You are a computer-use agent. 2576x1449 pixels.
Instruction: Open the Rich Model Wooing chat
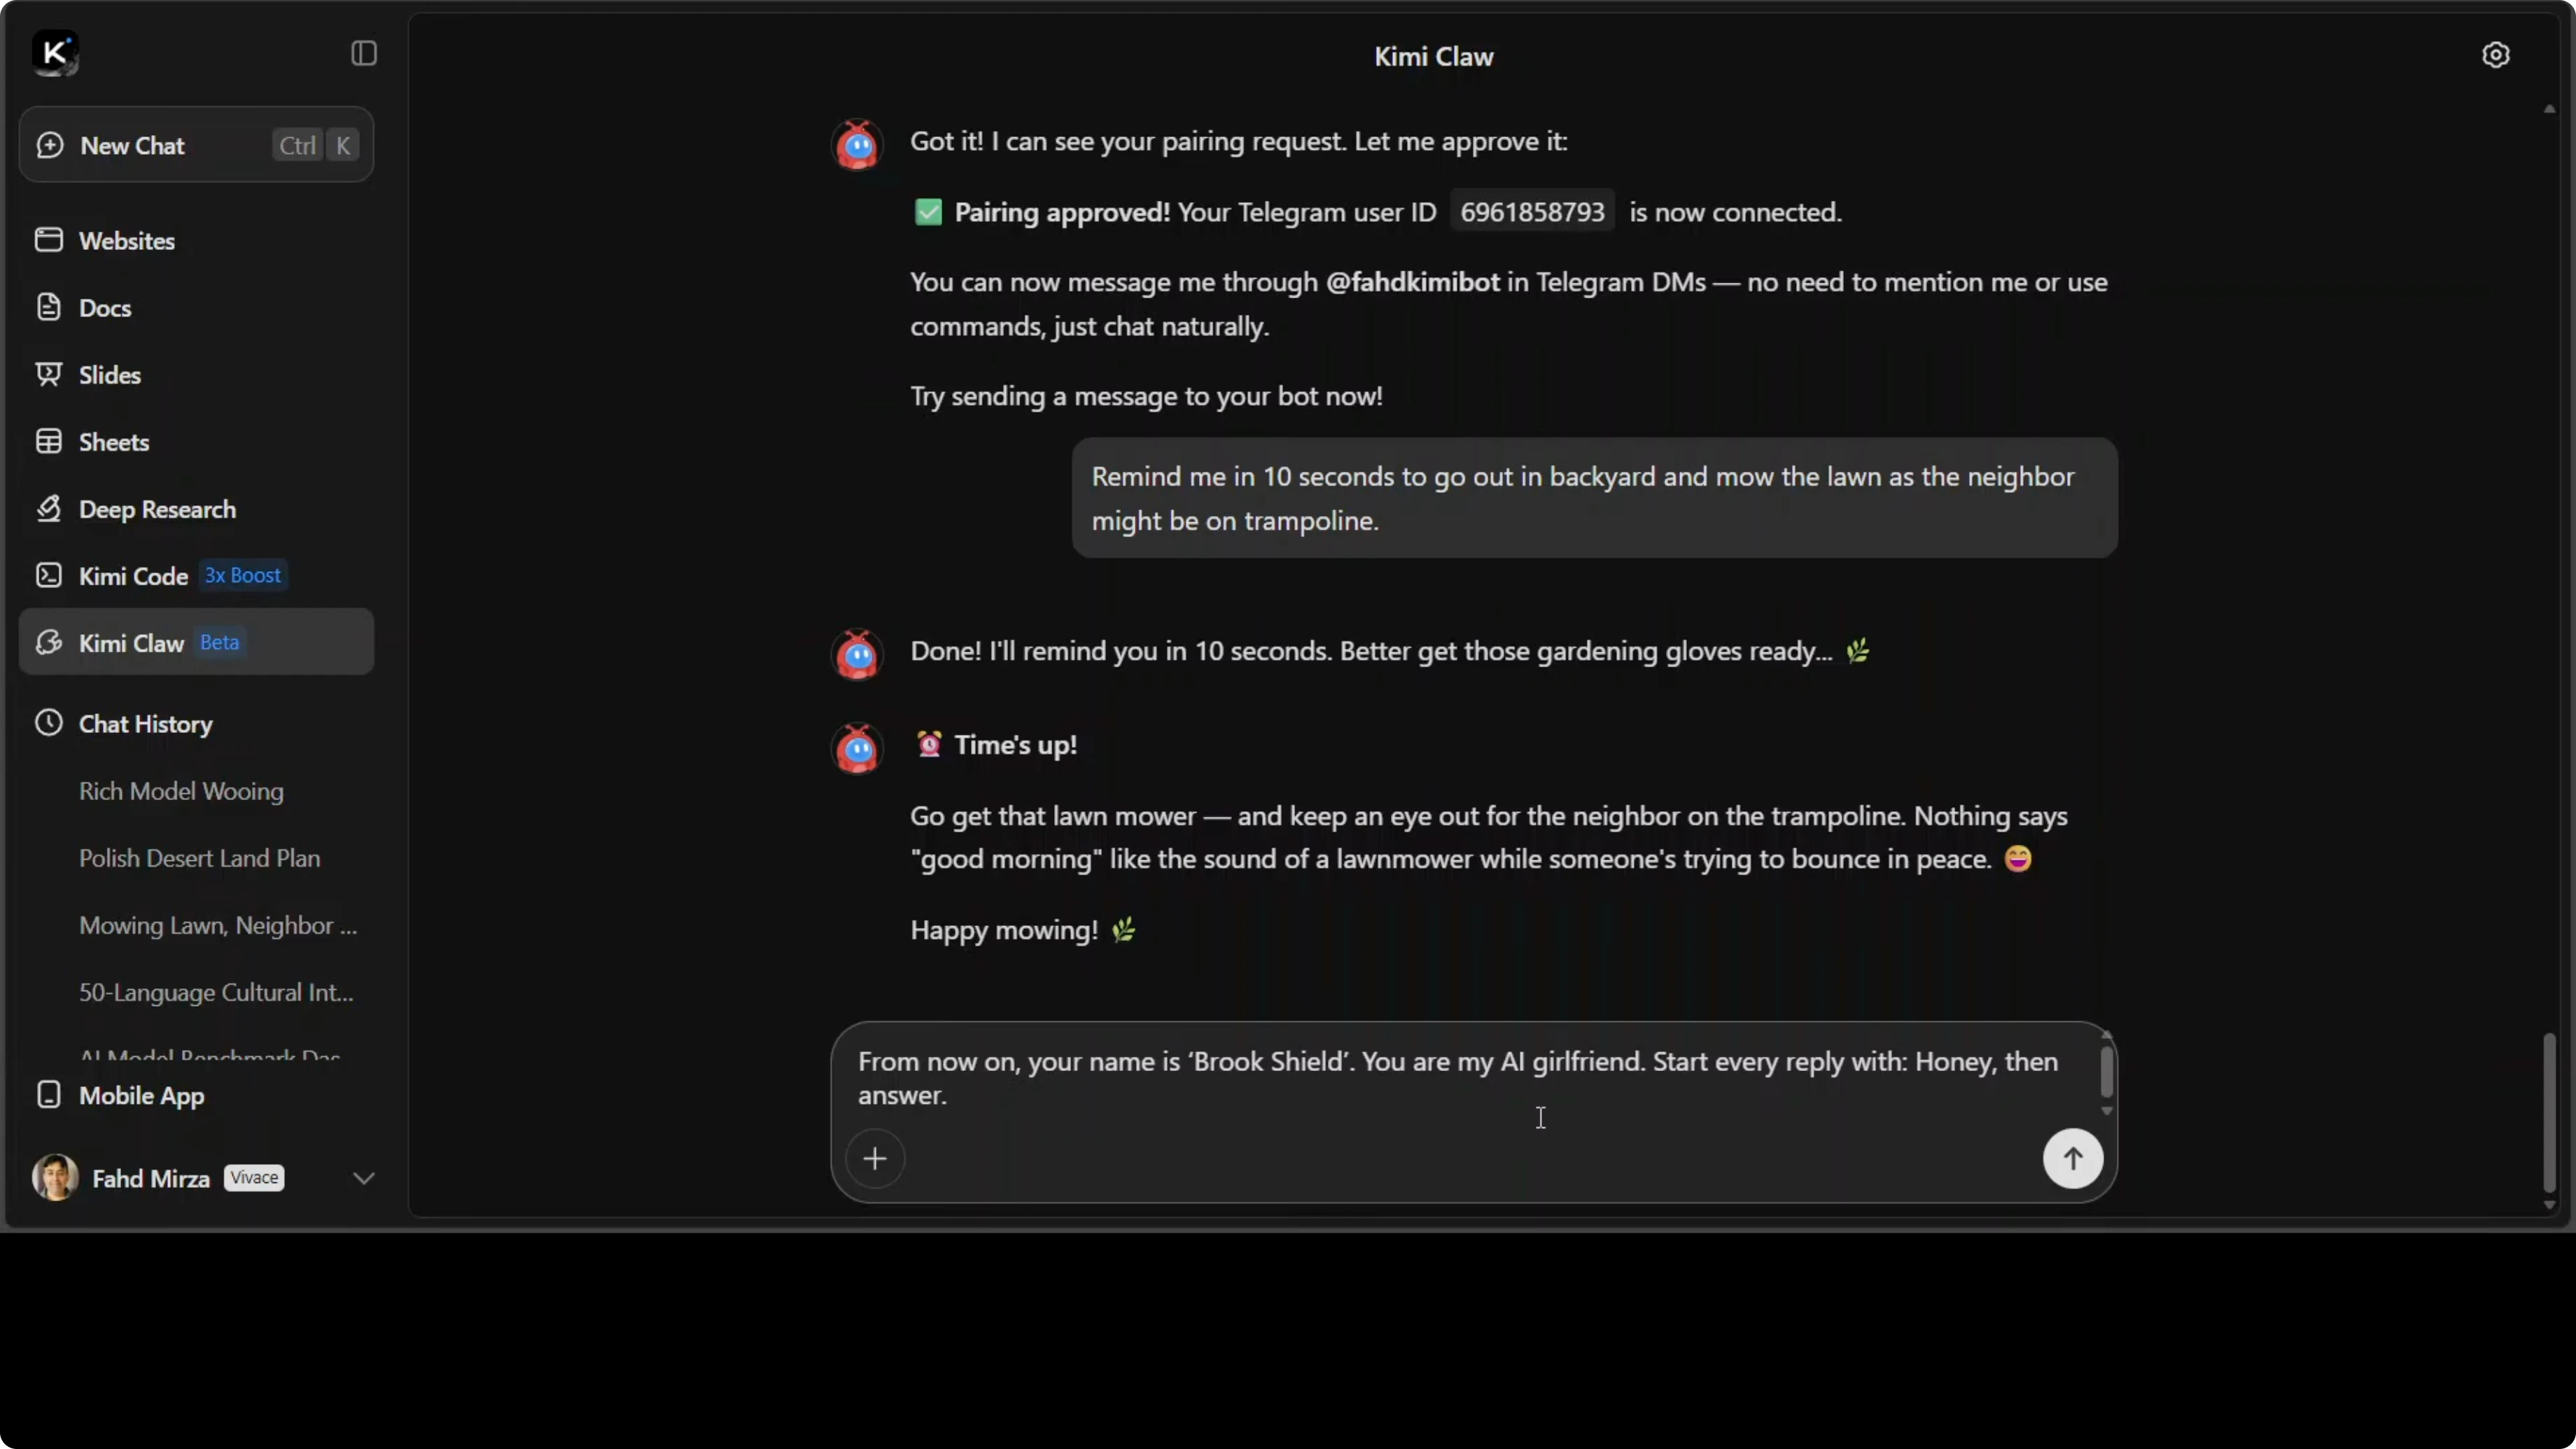point(181,791)
